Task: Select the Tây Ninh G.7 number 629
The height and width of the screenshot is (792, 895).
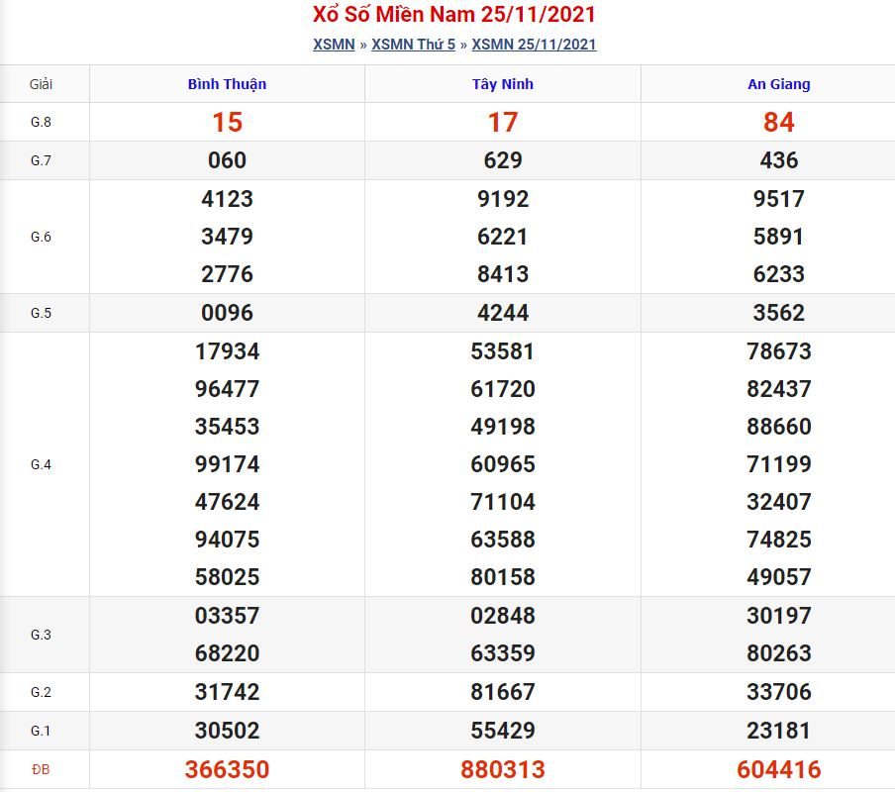Action: (503, 160)
